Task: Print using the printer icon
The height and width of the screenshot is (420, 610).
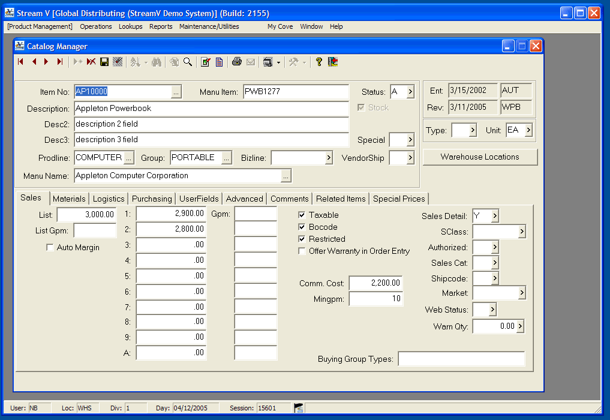Action: (x=236, y=62)
